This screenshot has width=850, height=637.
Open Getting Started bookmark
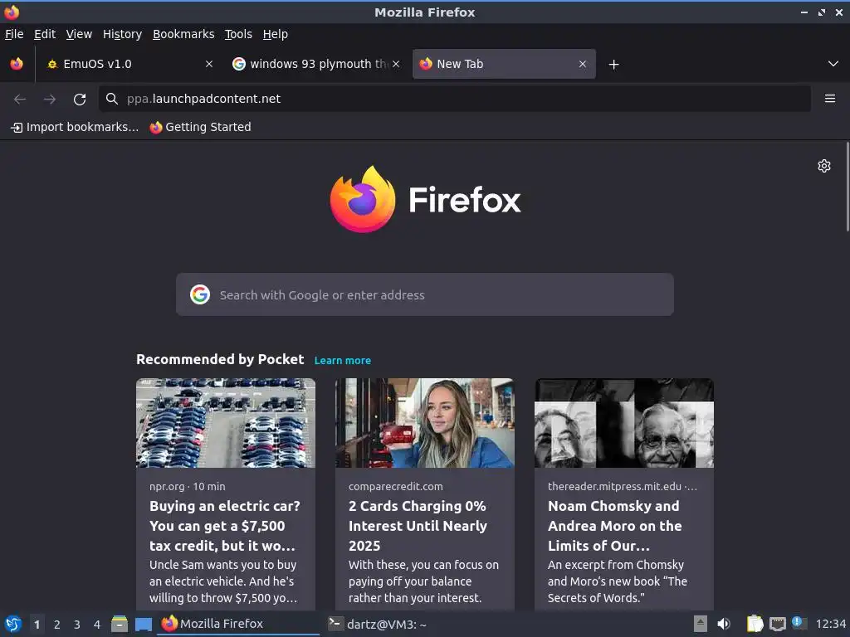click(x=201, y=127)
